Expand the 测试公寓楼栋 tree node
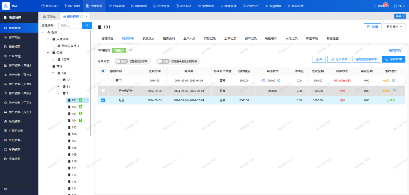 pos(53,46)
